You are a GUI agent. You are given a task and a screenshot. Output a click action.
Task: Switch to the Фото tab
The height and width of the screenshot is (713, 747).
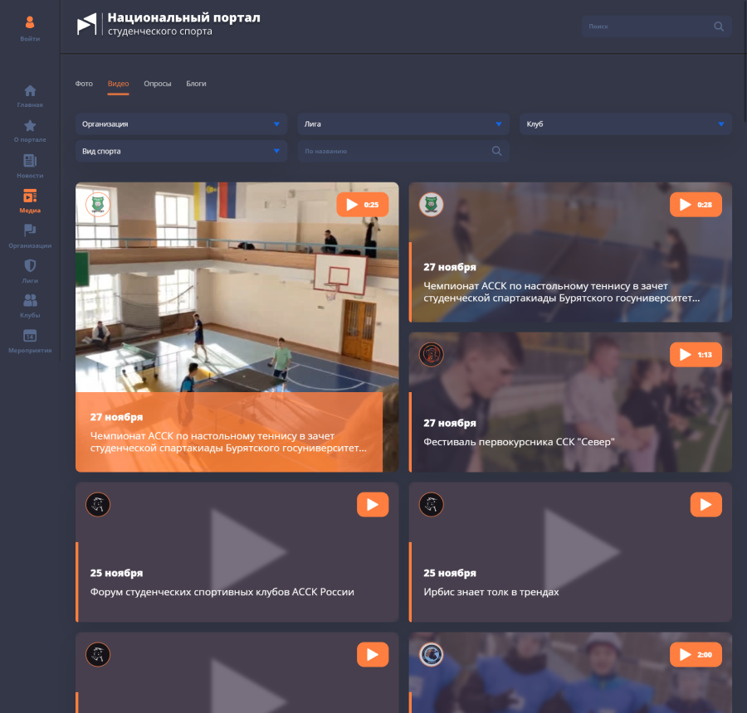click(x=84, y=84)
